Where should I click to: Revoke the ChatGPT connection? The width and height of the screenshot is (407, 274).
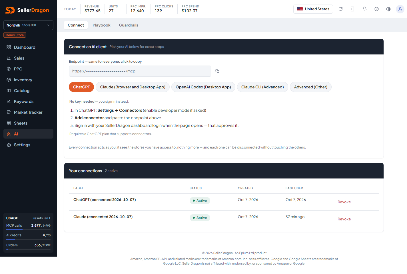pos(344,202)
